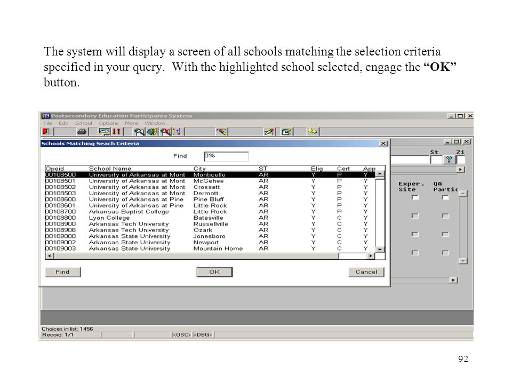This screenshot has width=512, height=384.
Task: Open the School menu
Action: (x=83, y=123)
